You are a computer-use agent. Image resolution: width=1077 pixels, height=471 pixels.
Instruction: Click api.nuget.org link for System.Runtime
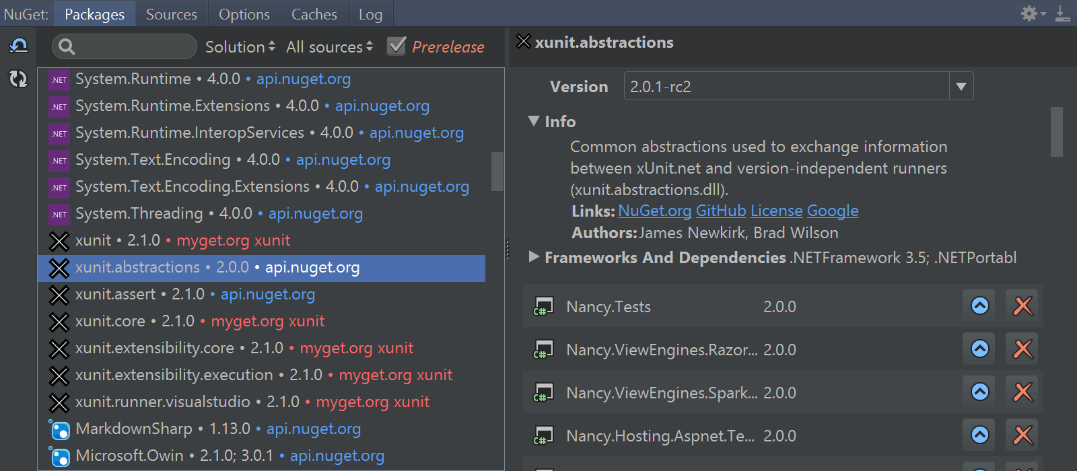click(x=304, y=79)
